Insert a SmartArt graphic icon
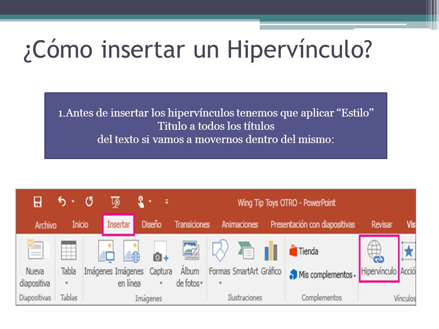Viewport: 439px width, 329px height. [x=246, y=250]
